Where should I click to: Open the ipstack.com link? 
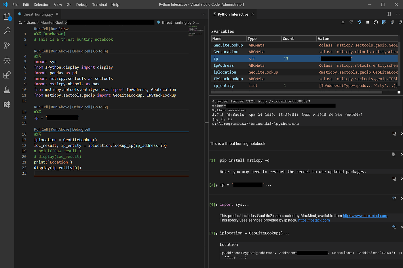click(314, 220)
